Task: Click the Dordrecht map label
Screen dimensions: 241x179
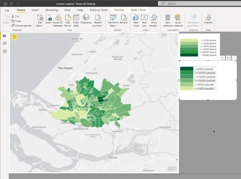Action: tap(117, 131)
